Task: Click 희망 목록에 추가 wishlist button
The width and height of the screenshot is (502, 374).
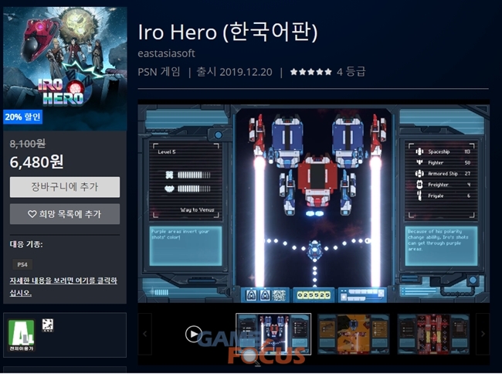Action: (x=65, y=214)
